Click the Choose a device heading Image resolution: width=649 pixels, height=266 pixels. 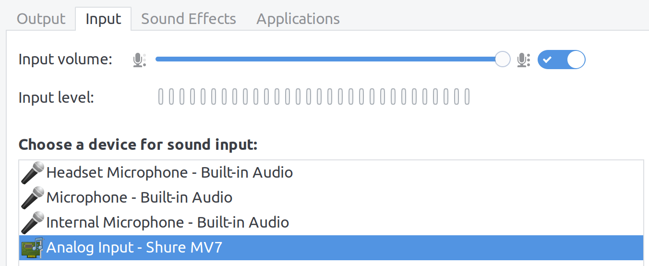(x=138, y=145)
